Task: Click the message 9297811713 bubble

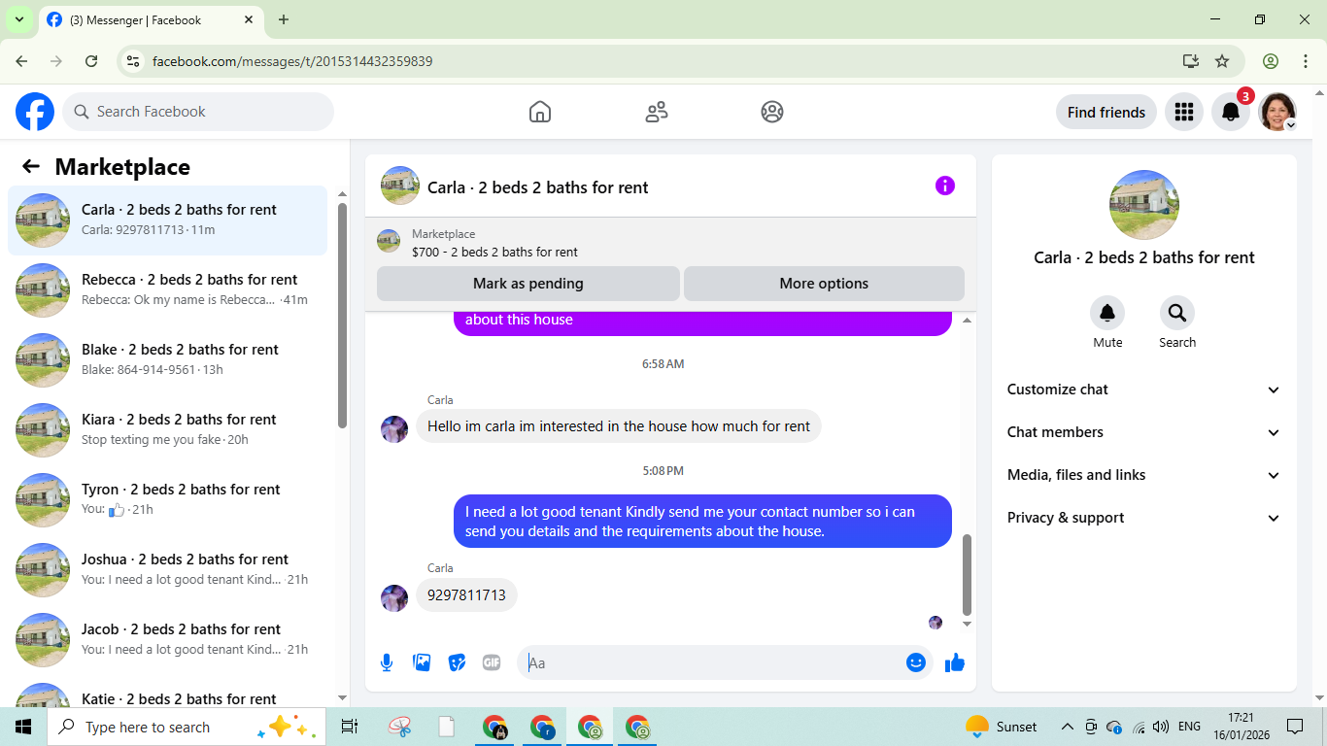Action: click(x=466, y=594)
